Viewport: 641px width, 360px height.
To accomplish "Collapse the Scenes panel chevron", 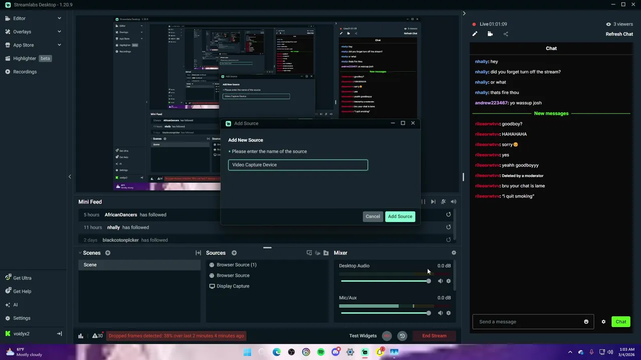I will coord(80,253).
